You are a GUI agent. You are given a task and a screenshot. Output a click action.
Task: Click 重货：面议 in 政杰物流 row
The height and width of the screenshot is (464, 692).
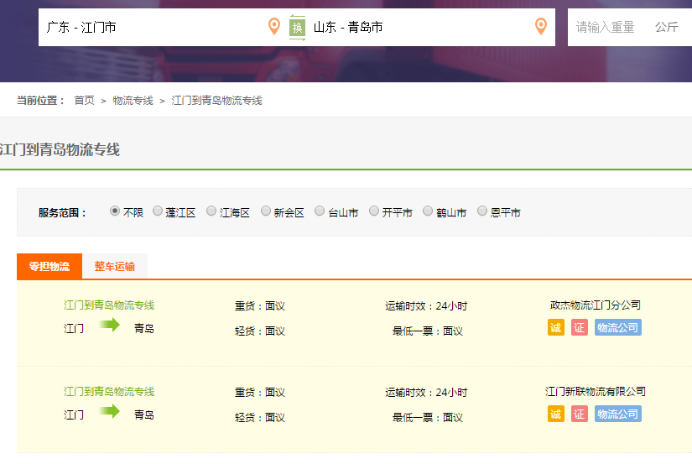click(x=260, y=306)
